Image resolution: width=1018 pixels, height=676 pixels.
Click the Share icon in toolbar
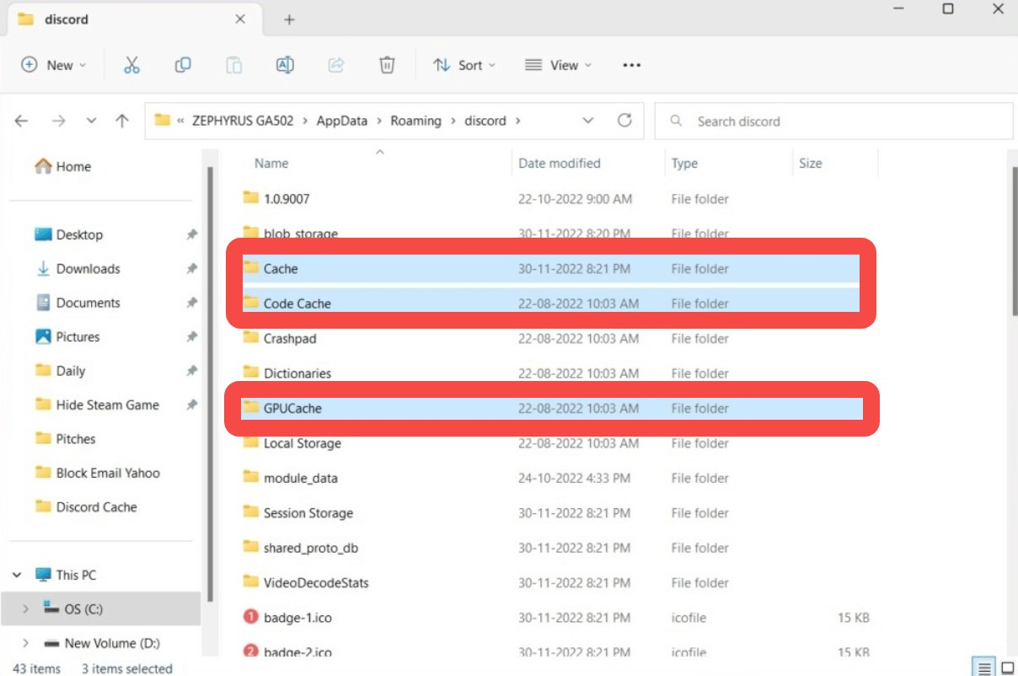click(336, 65)
